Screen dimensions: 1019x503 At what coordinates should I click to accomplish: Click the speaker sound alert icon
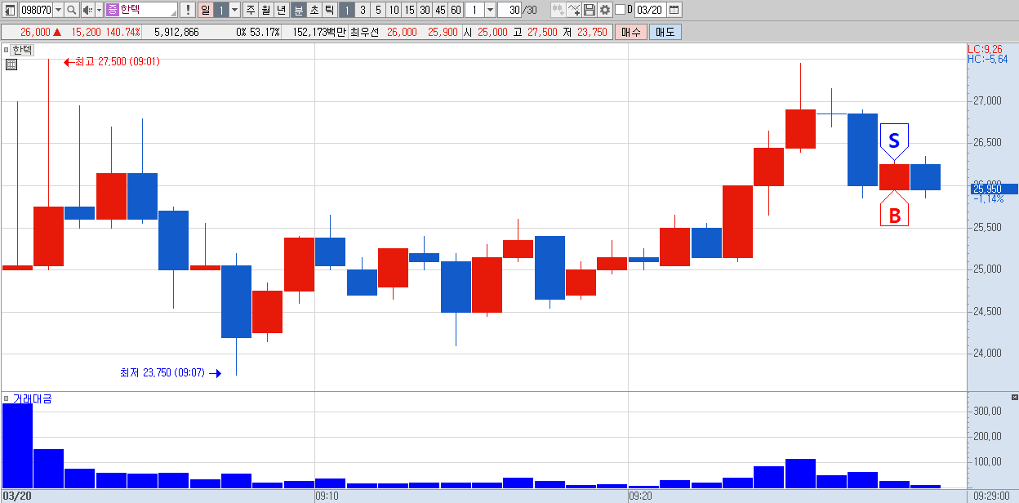click(x=87, y=10)
